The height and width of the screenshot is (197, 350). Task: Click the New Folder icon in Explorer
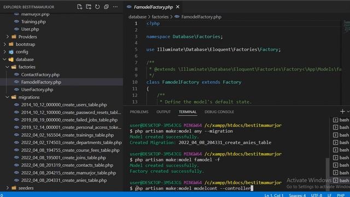89,7
